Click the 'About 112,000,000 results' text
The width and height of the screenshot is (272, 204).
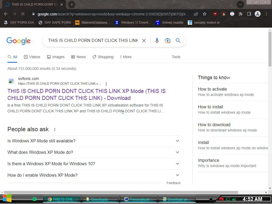coord(42,69)
